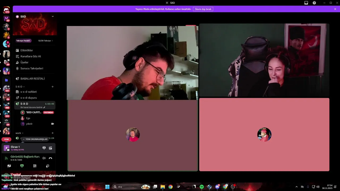Focus the woman's webcam video tile
Image resolution: width=340 pixels, height=191 pixels.
pos(264,60)
